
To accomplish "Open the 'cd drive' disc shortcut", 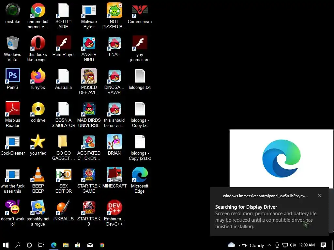I will (38, 112).
